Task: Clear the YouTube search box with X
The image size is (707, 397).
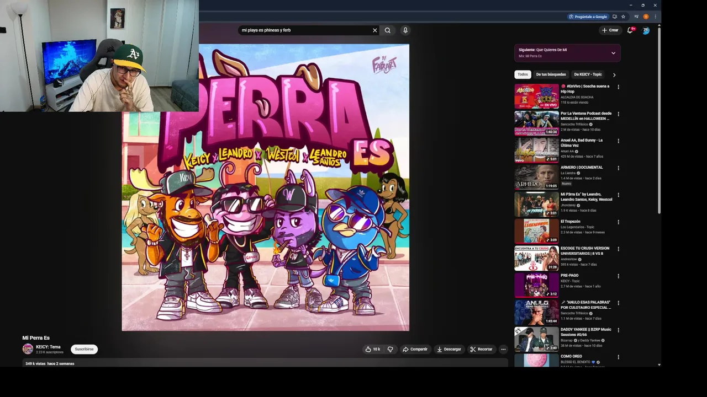Action: [x=374, y=30]
